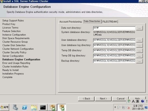Click Ready to Install step

[10, 70]
